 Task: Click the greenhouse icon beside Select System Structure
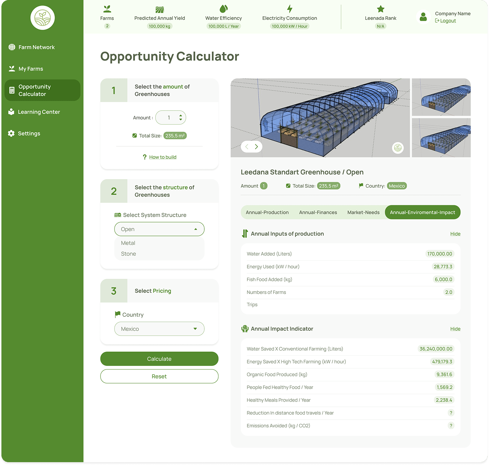tap(118, 215)
